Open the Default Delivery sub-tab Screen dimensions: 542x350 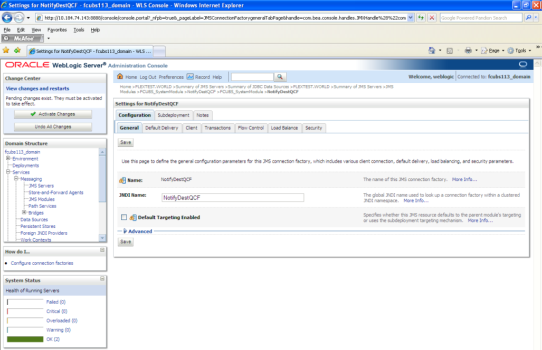(161, 128)
